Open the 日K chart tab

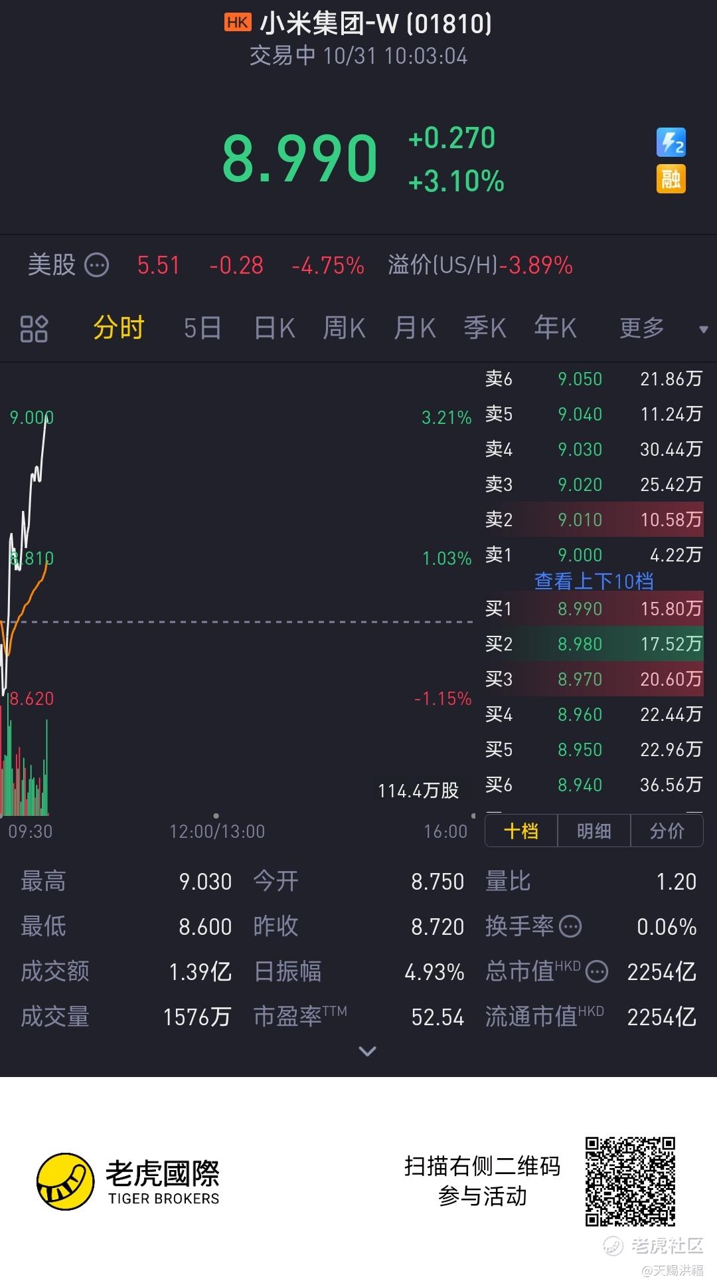tap(274, 328)
